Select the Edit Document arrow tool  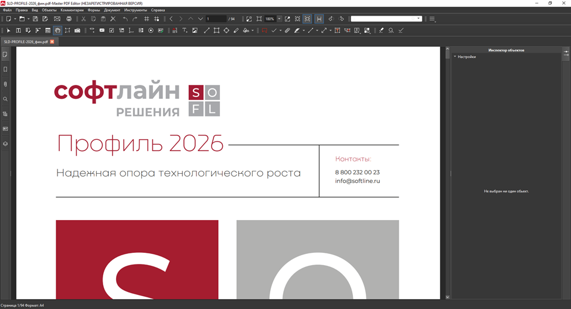click(8, 30)
